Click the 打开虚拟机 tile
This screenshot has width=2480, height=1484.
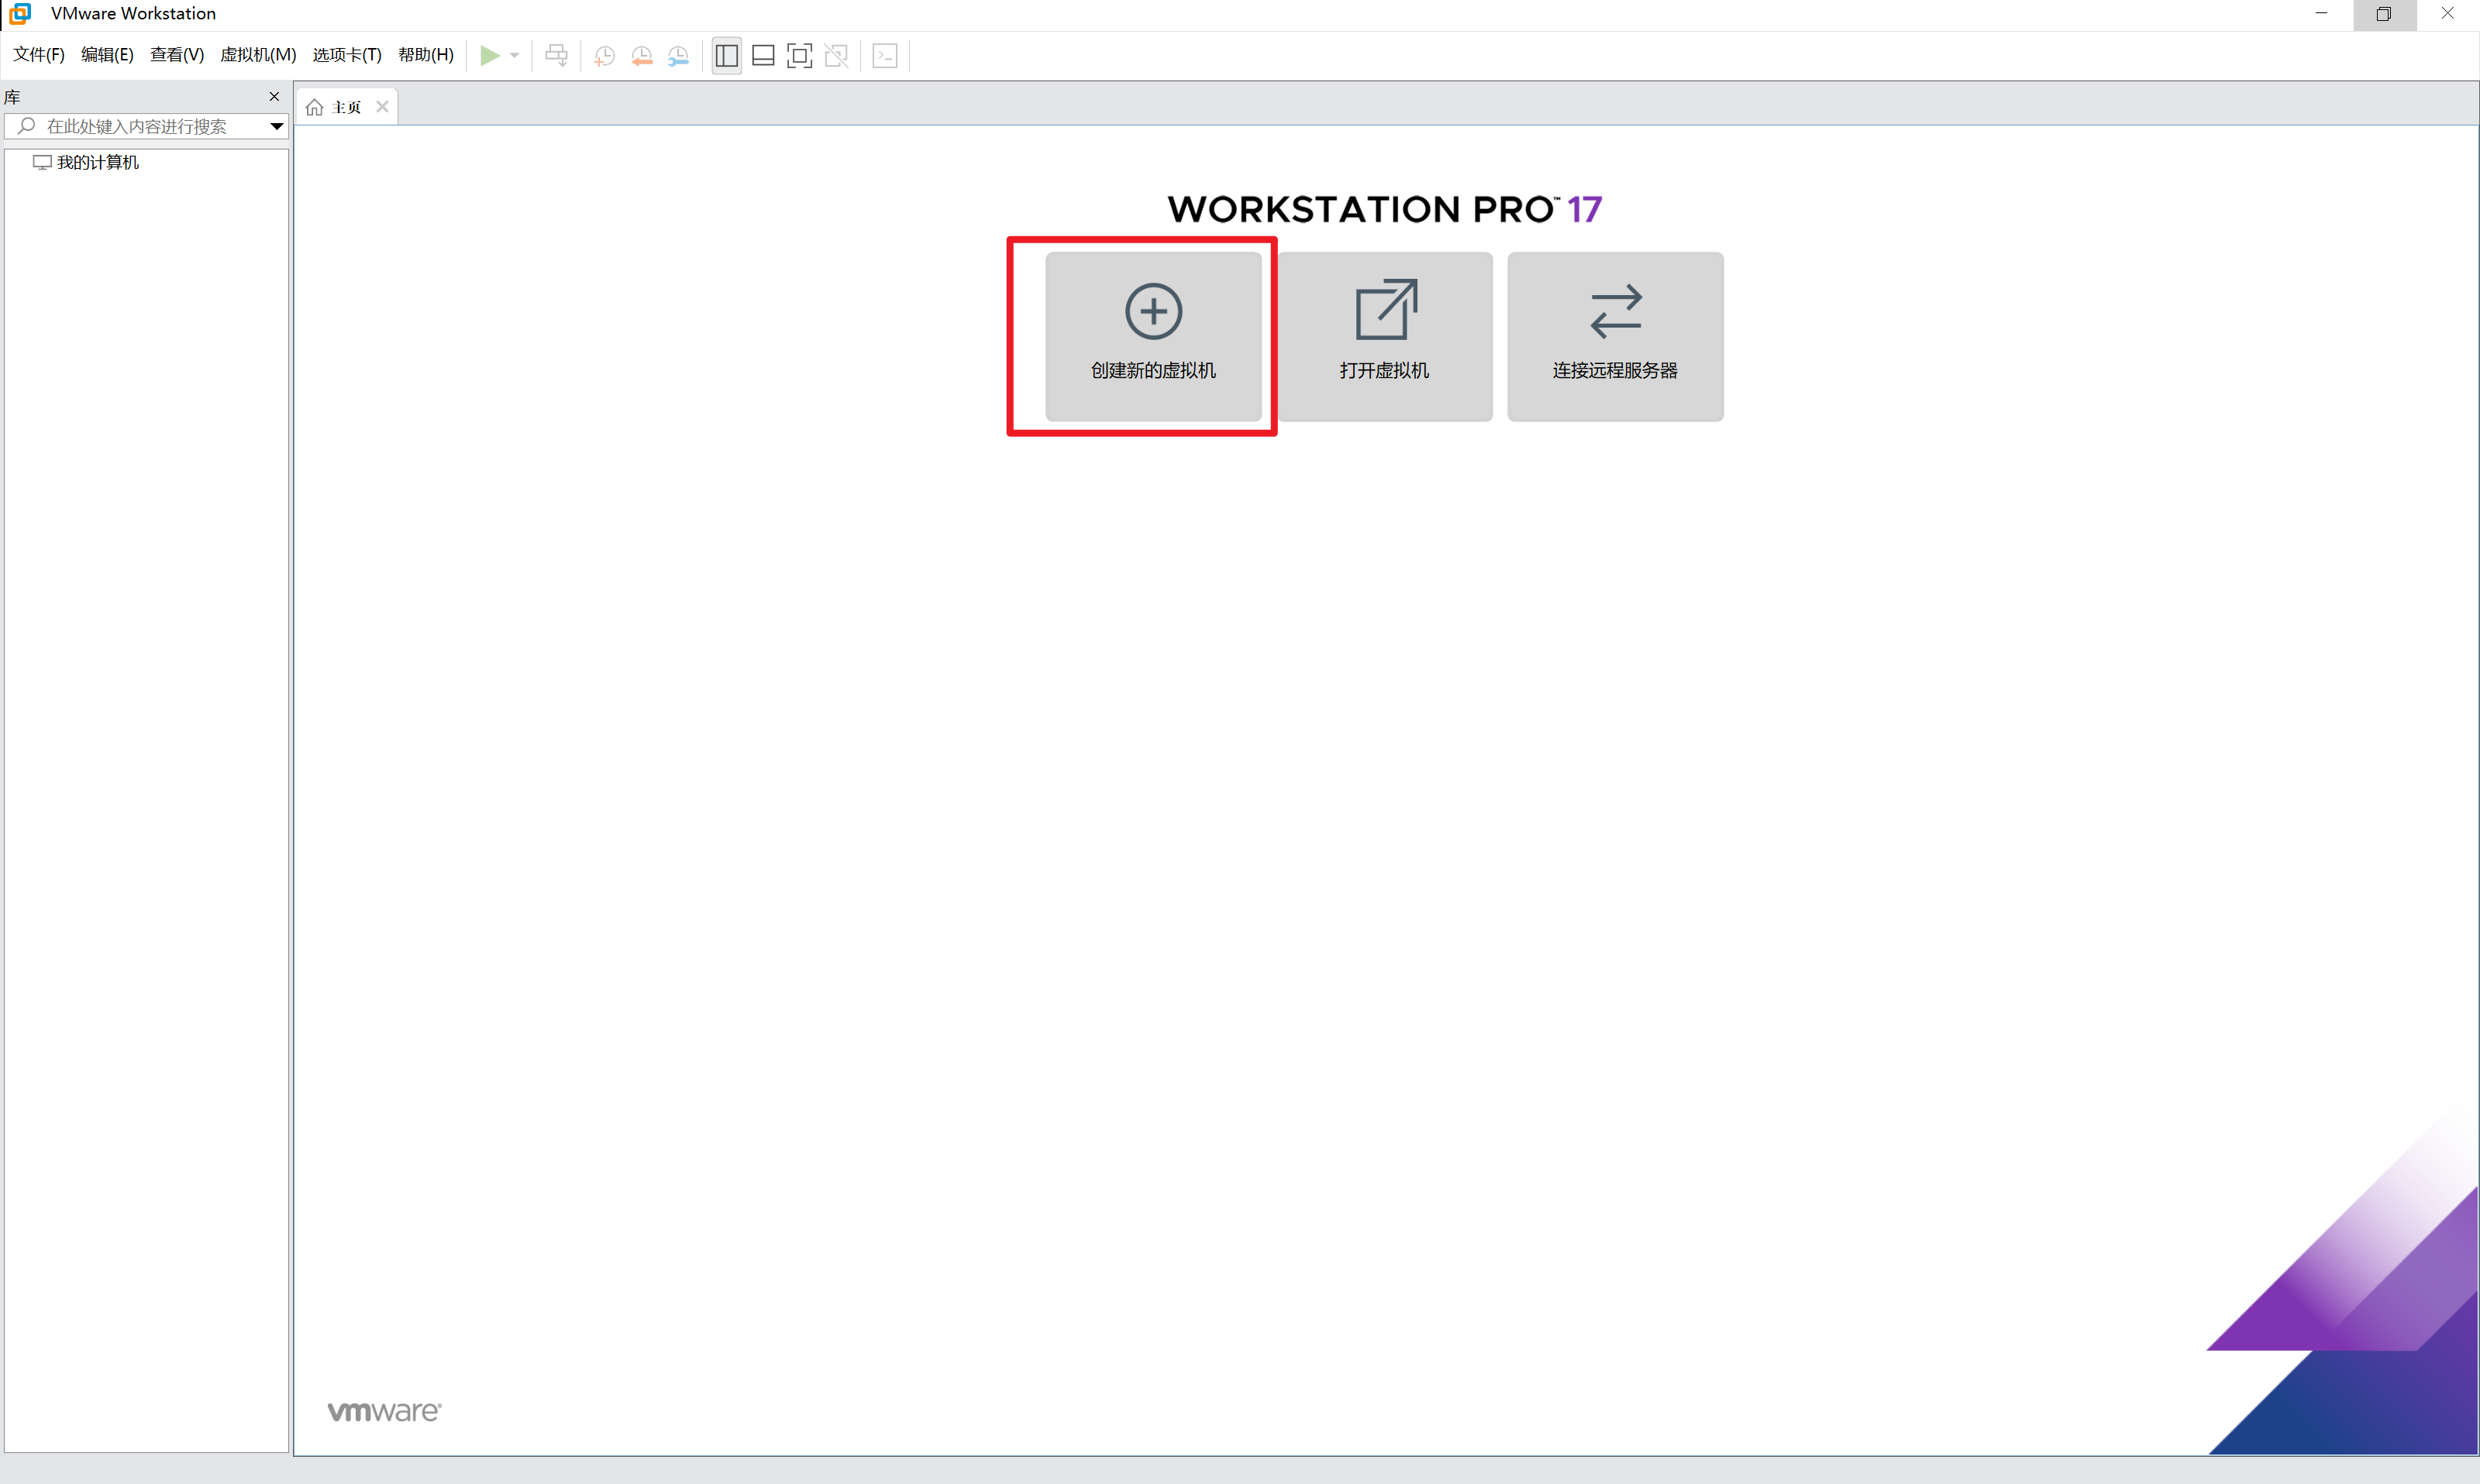click(1385, 337)
